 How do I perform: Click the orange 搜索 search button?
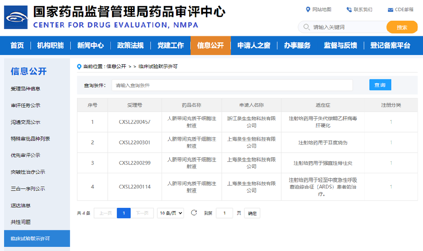[x=402, y=27]
